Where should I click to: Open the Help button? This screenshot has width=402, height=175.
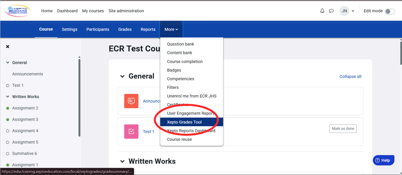point(383,160)
